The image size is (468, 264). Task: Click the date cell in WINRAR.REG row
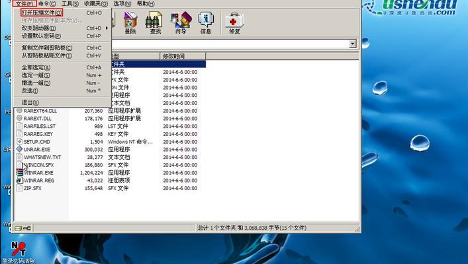pyautogui.click(x=180, y=180)
